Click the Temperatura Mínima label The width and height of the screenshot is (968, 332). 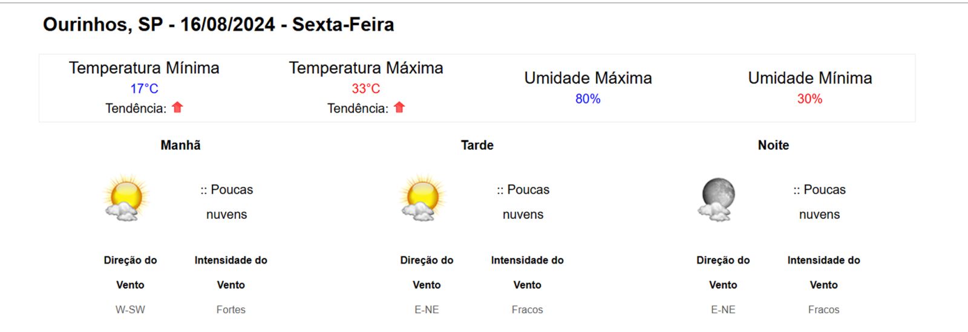[144, 68]
